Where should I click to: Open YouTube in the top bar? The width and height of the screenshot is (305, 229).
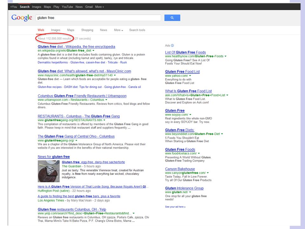(67, 7)
